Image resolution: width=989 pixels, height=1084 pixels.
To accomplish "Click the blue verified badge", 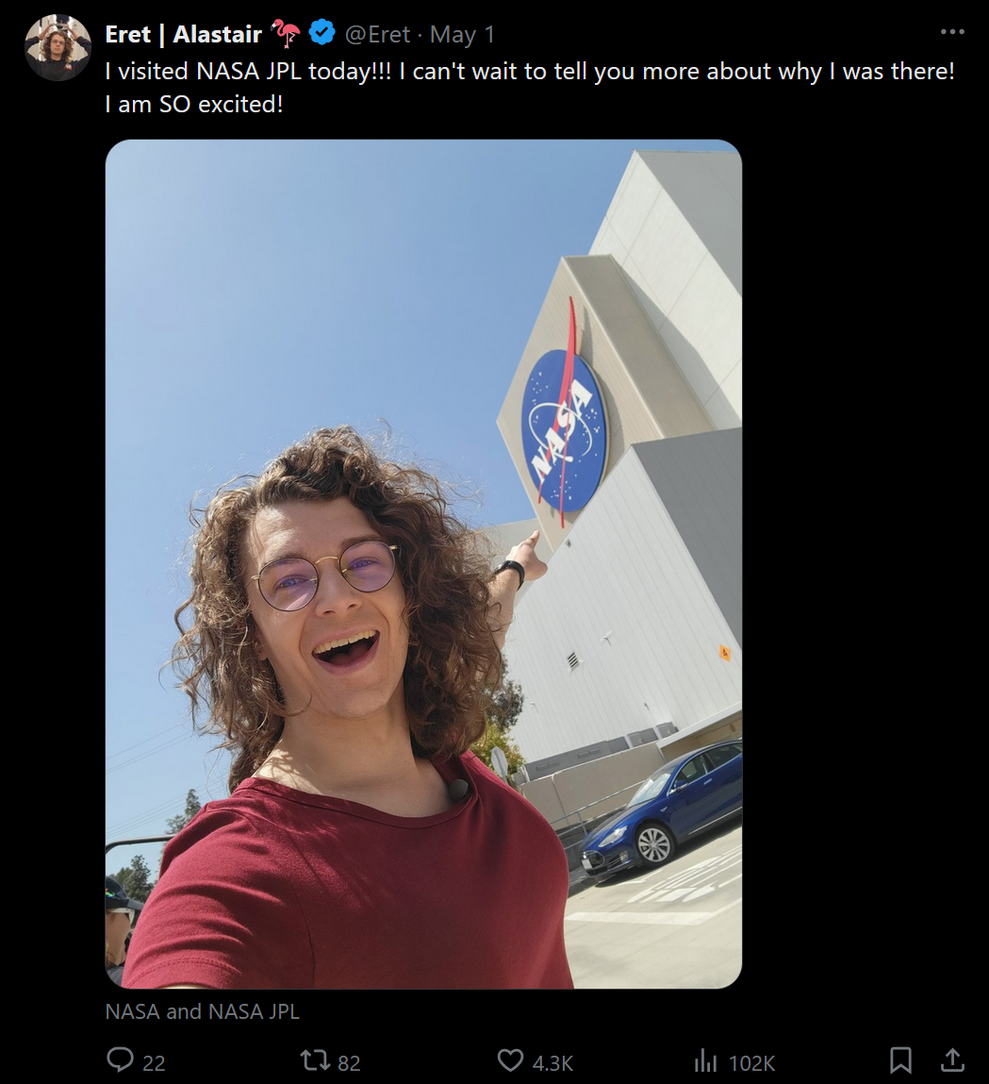I will tap(321, 32).
